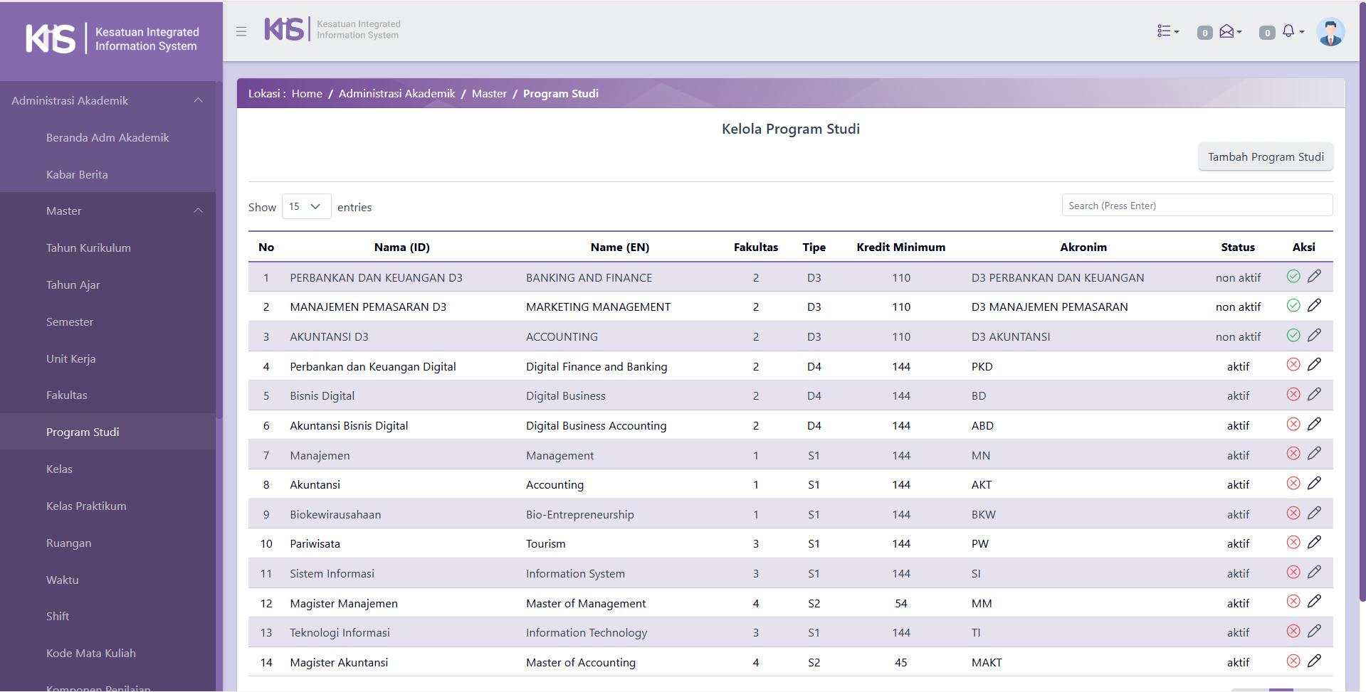This screenshot has width=1366, height=692.
Task: Open the task list icon in header
Action: click(1167, 31)
